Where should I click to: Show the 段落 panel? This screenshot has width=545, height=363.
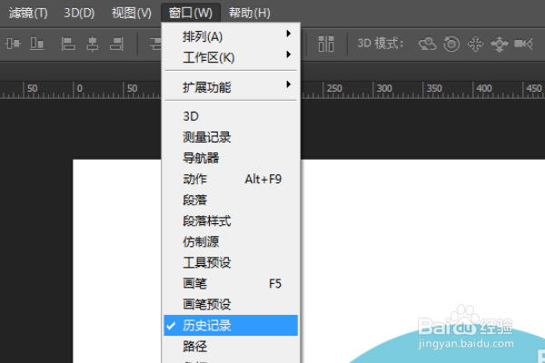click(231, 200)
